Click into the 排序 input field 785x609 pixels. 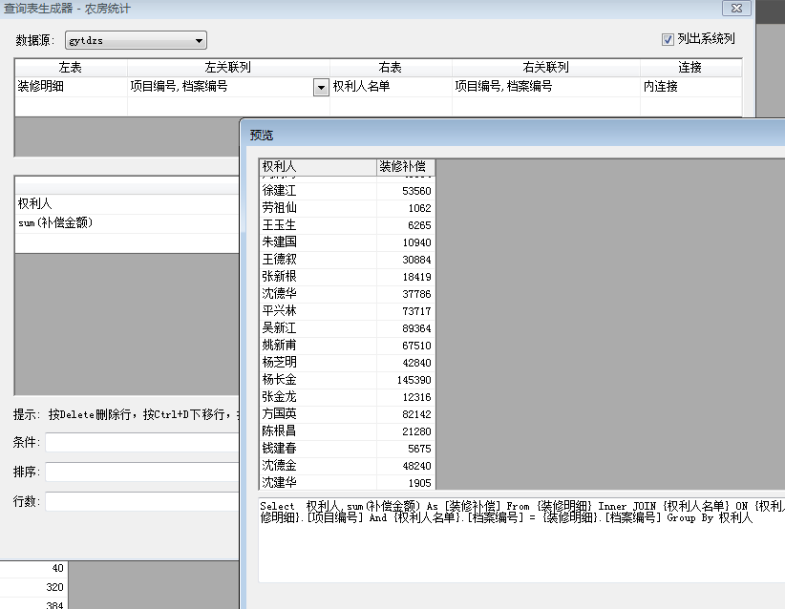(x=141, y=472)
